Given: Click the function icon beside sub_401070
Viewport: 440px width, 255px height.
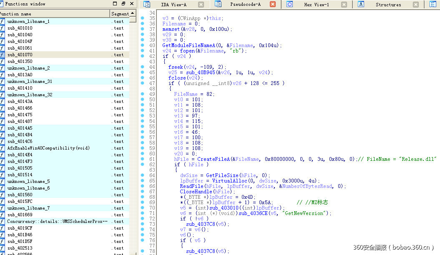Looking at the screenshot, I should pyautogui.click(x=3, y=55).
